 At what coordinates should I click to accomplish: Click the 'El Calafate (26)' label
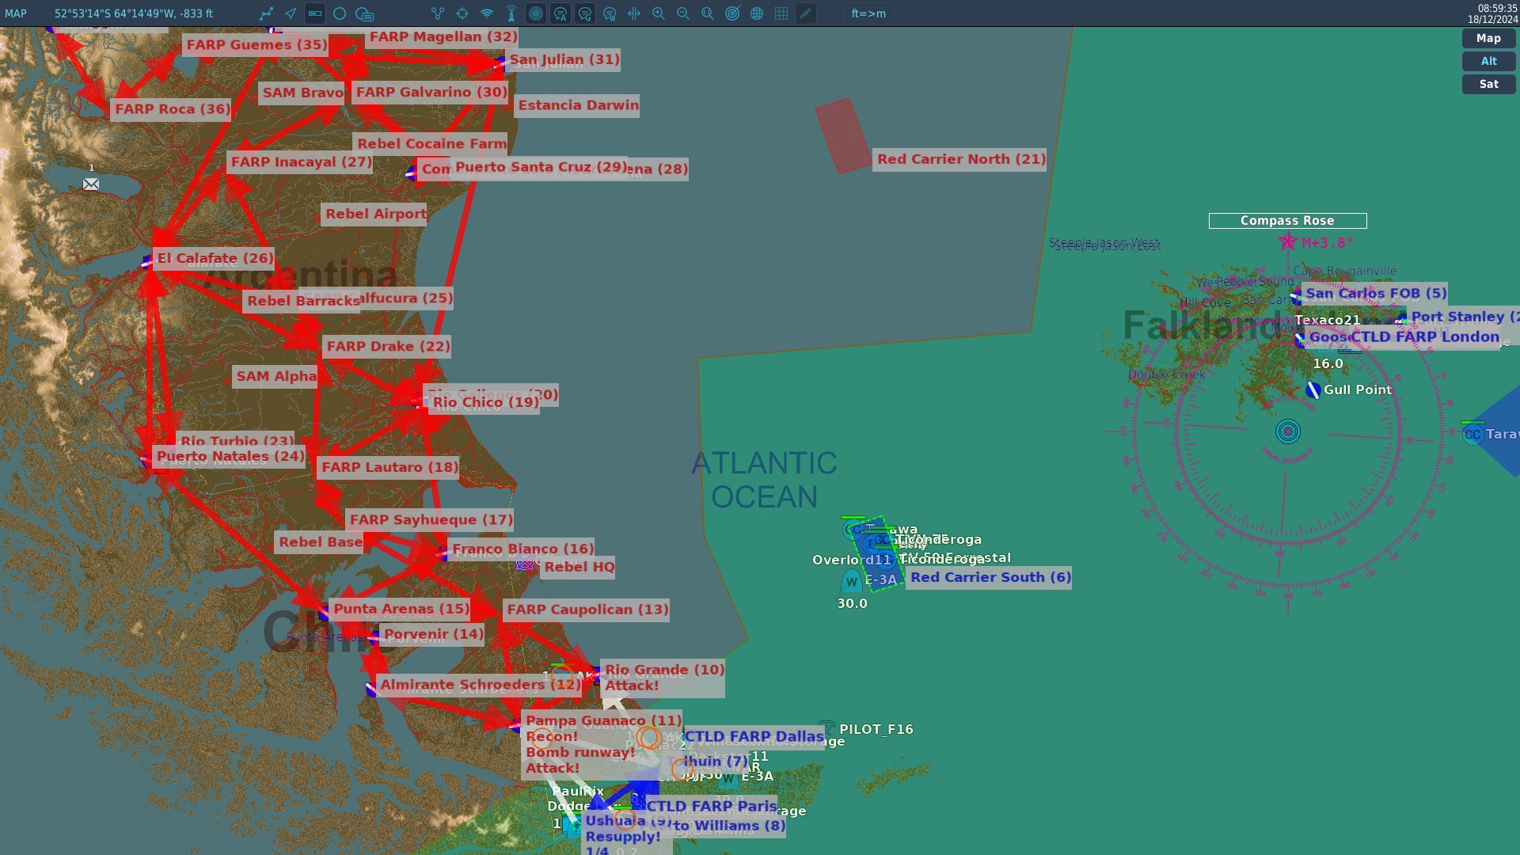tap(215, 258)
